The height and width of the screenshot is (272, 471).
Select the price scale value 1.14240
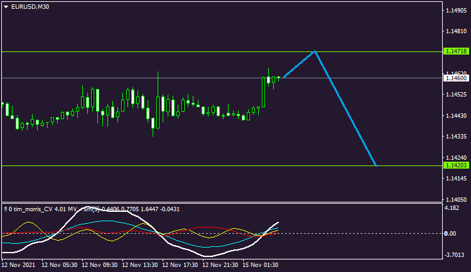(457, 157)
